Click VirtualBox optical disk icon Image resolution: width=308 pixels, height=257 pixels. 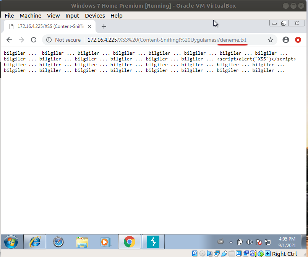202,254
